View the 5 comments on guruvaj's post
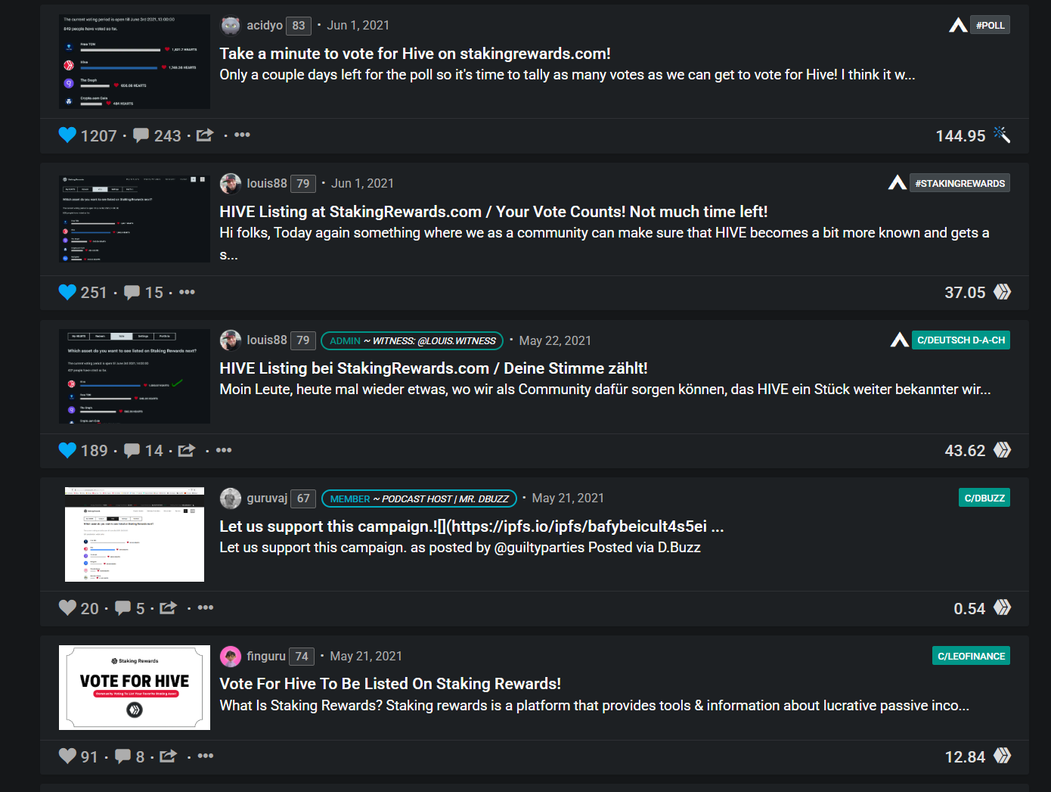 click(x=122, y=607)
